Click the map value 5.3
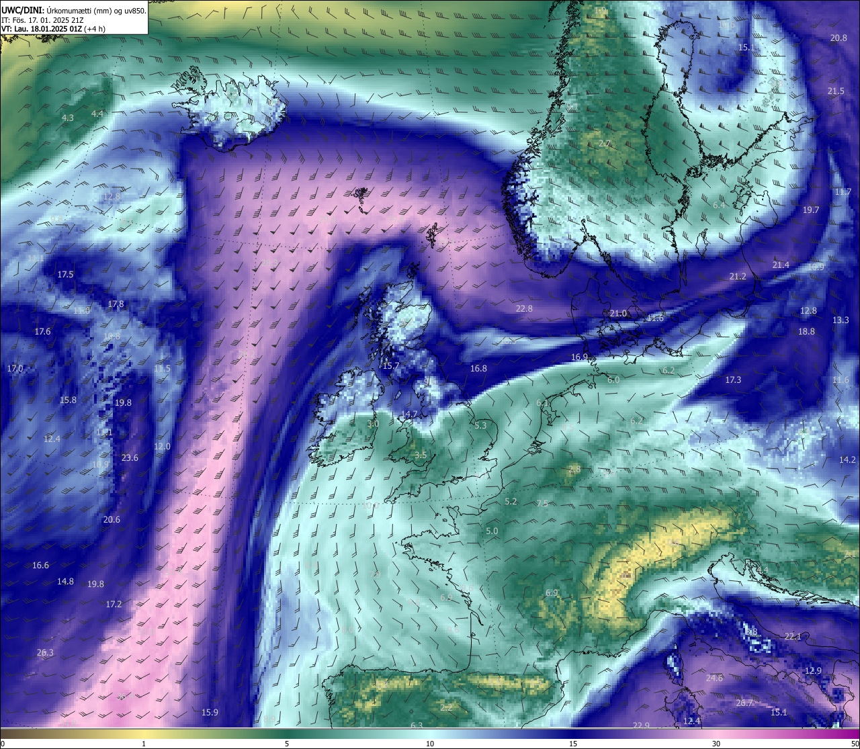 (x=480, y=425)
